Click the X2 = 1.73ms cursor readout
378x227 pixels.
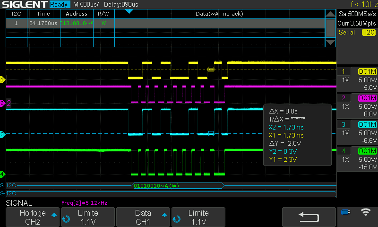click(x=286, y=127)
